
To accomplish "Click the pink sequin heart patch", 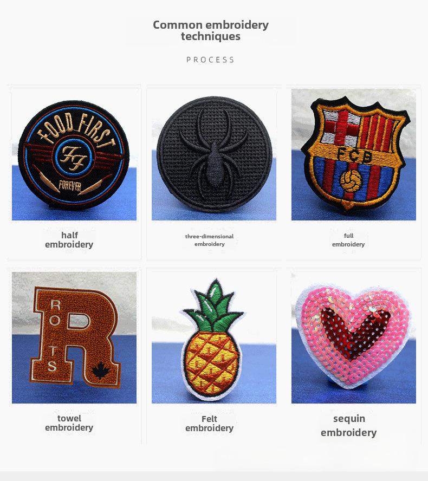I will [x=353, y=337].
